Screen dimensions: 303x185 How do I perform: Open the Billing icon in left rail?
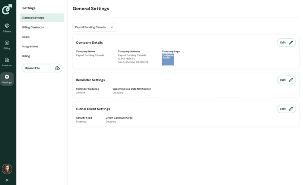[x=7, y=45]
